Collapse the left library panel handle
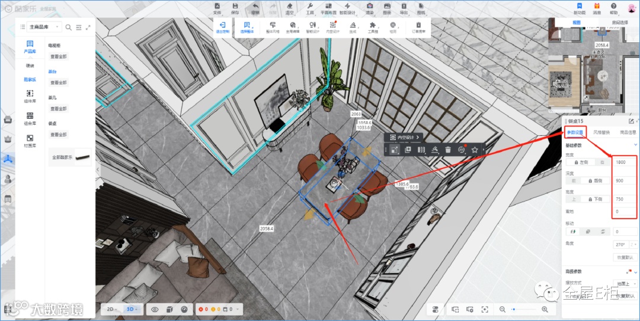Image resolution: width=640 pixels, height=321 pixels. [98, 169]
